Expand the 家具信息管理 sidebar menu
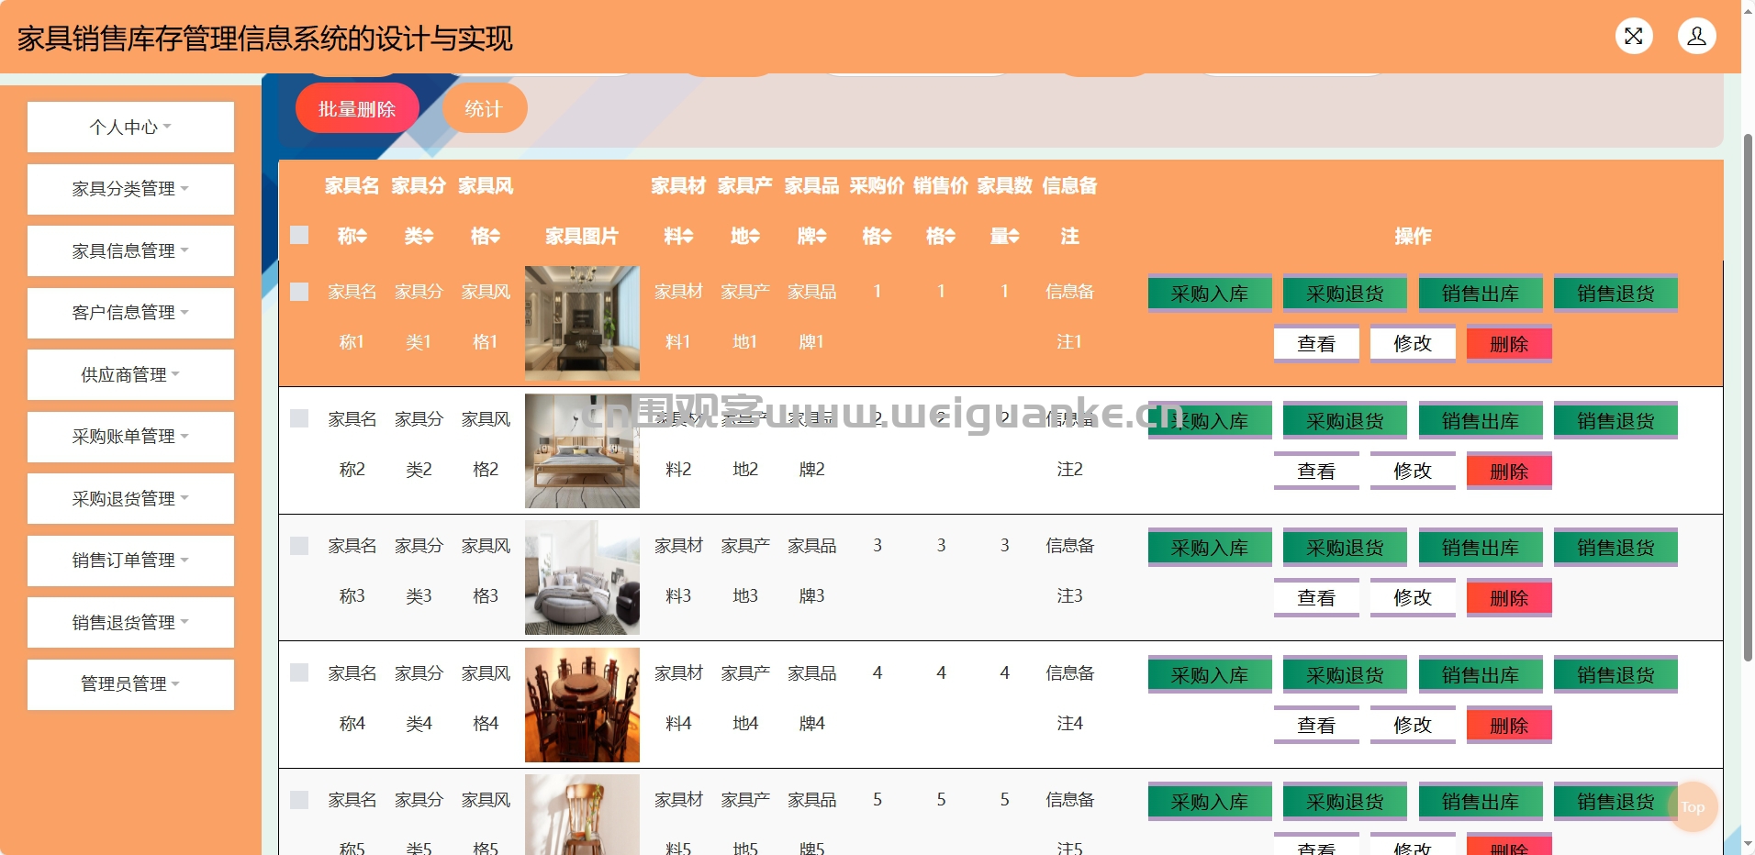 (130, 250)
